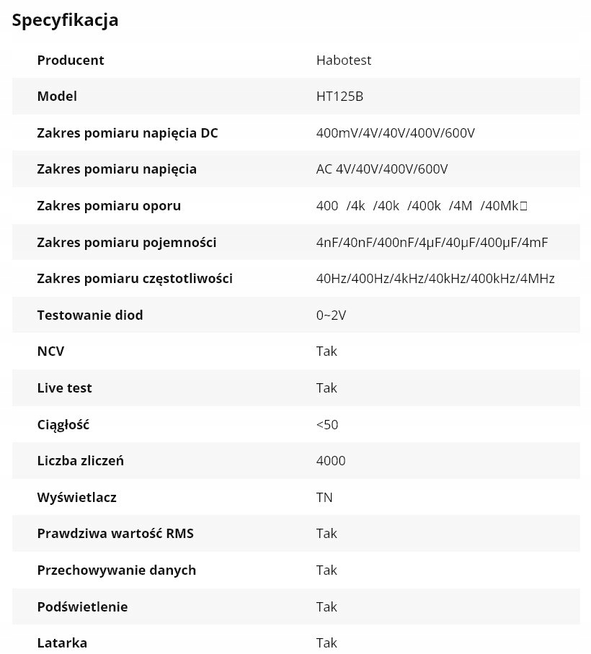Select the Ciągłość row label
Viewport: 591px width, 654px height.
point(63,424)
